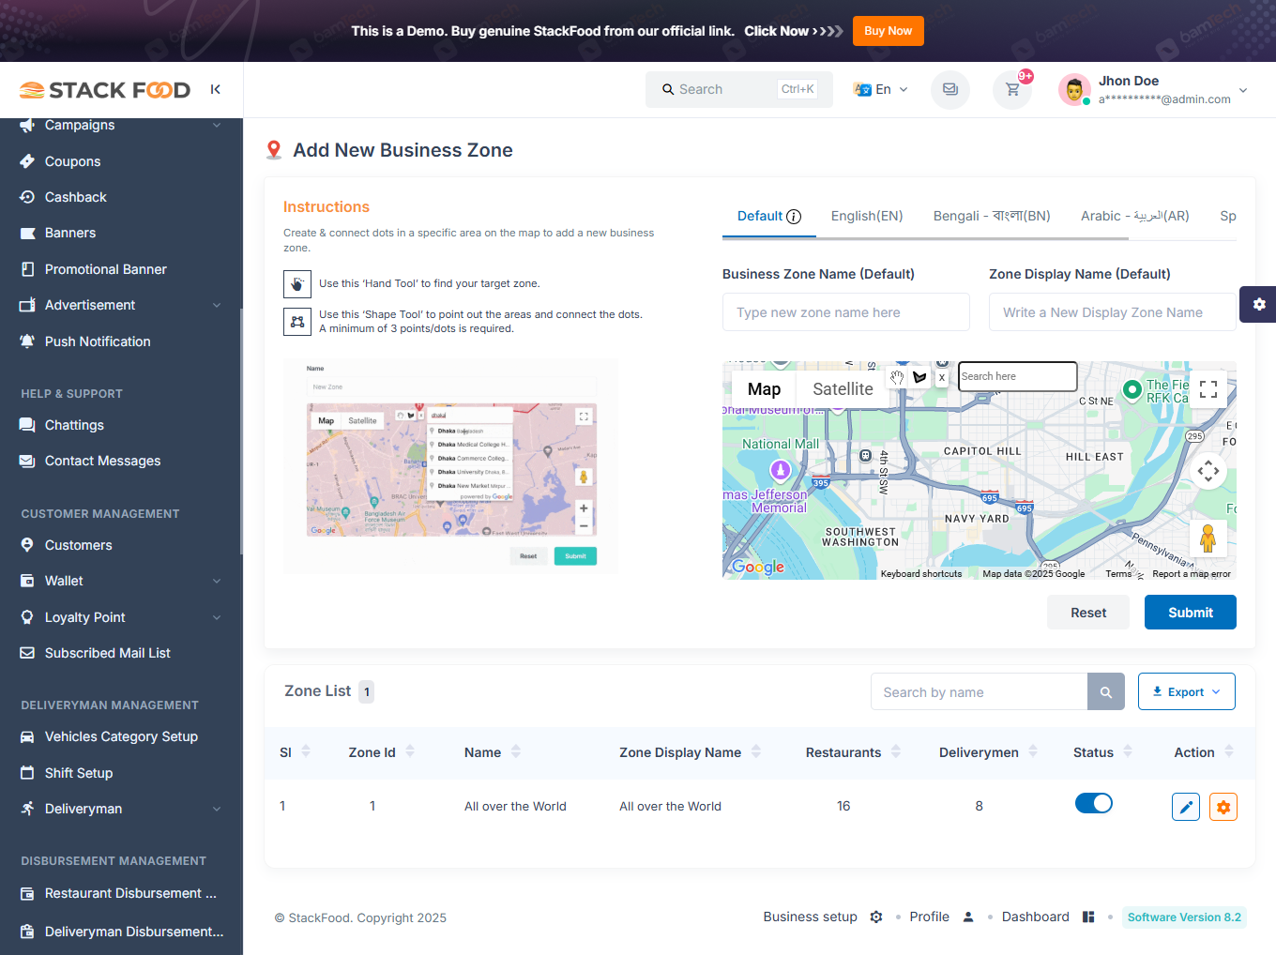This screenshot has height=955, width=1276.
Task: Click the Hand Tool instruction icon
Action: (297, 283)
